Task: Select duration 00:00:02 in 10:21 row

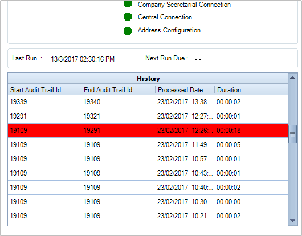Action: (x=228, y=216)
